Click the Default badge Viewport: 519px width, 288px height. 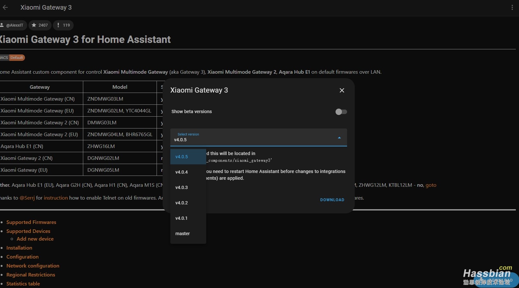(x=17, y=58)
